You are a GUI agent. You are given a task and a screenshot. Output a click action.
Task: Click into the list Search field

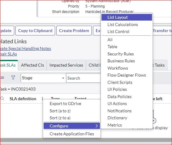point(83,78)
